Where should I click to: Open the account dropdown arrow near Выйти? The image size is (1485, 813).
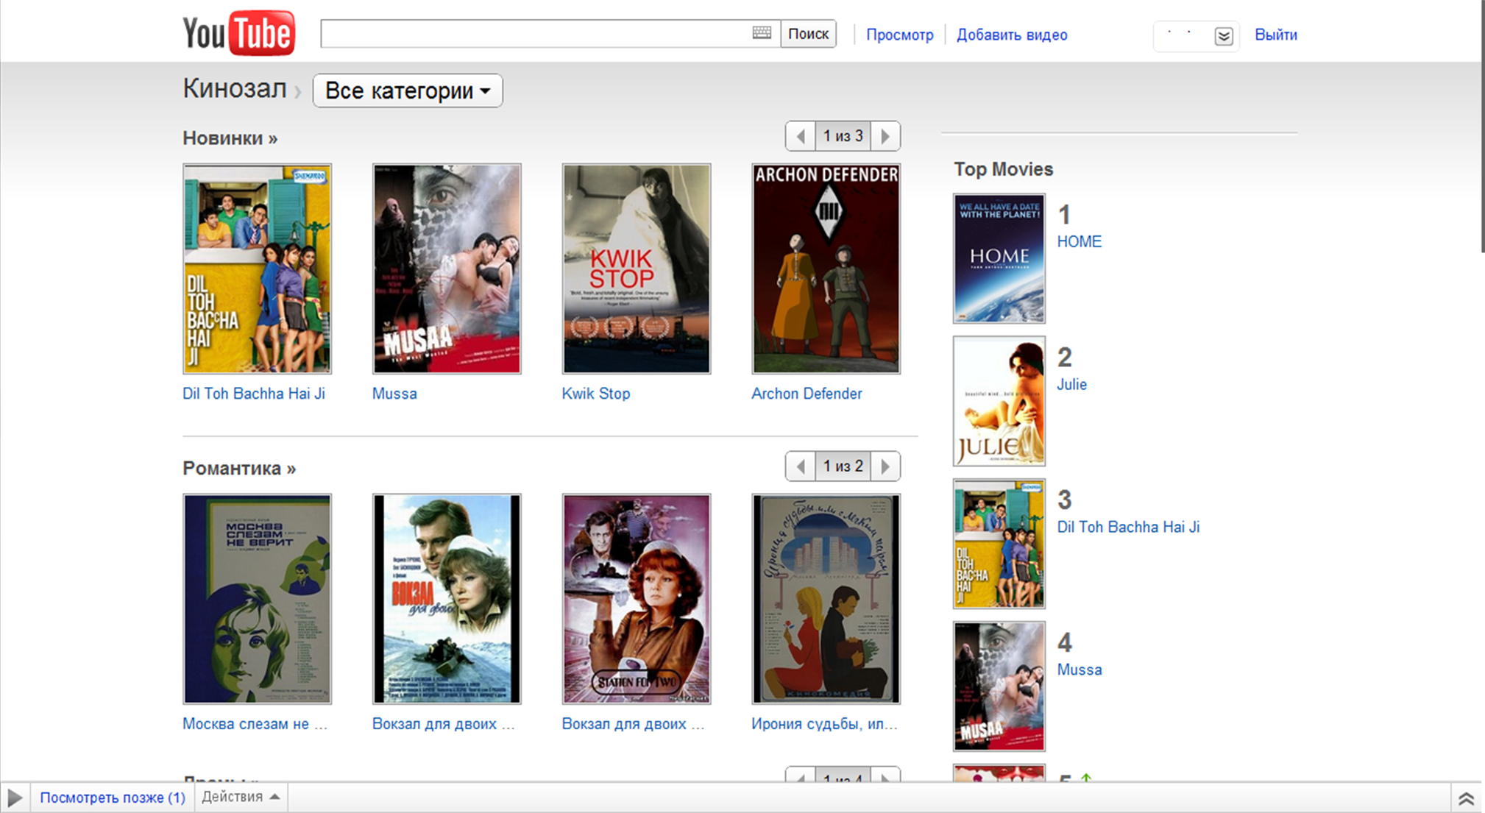(x=1223, y=36)
